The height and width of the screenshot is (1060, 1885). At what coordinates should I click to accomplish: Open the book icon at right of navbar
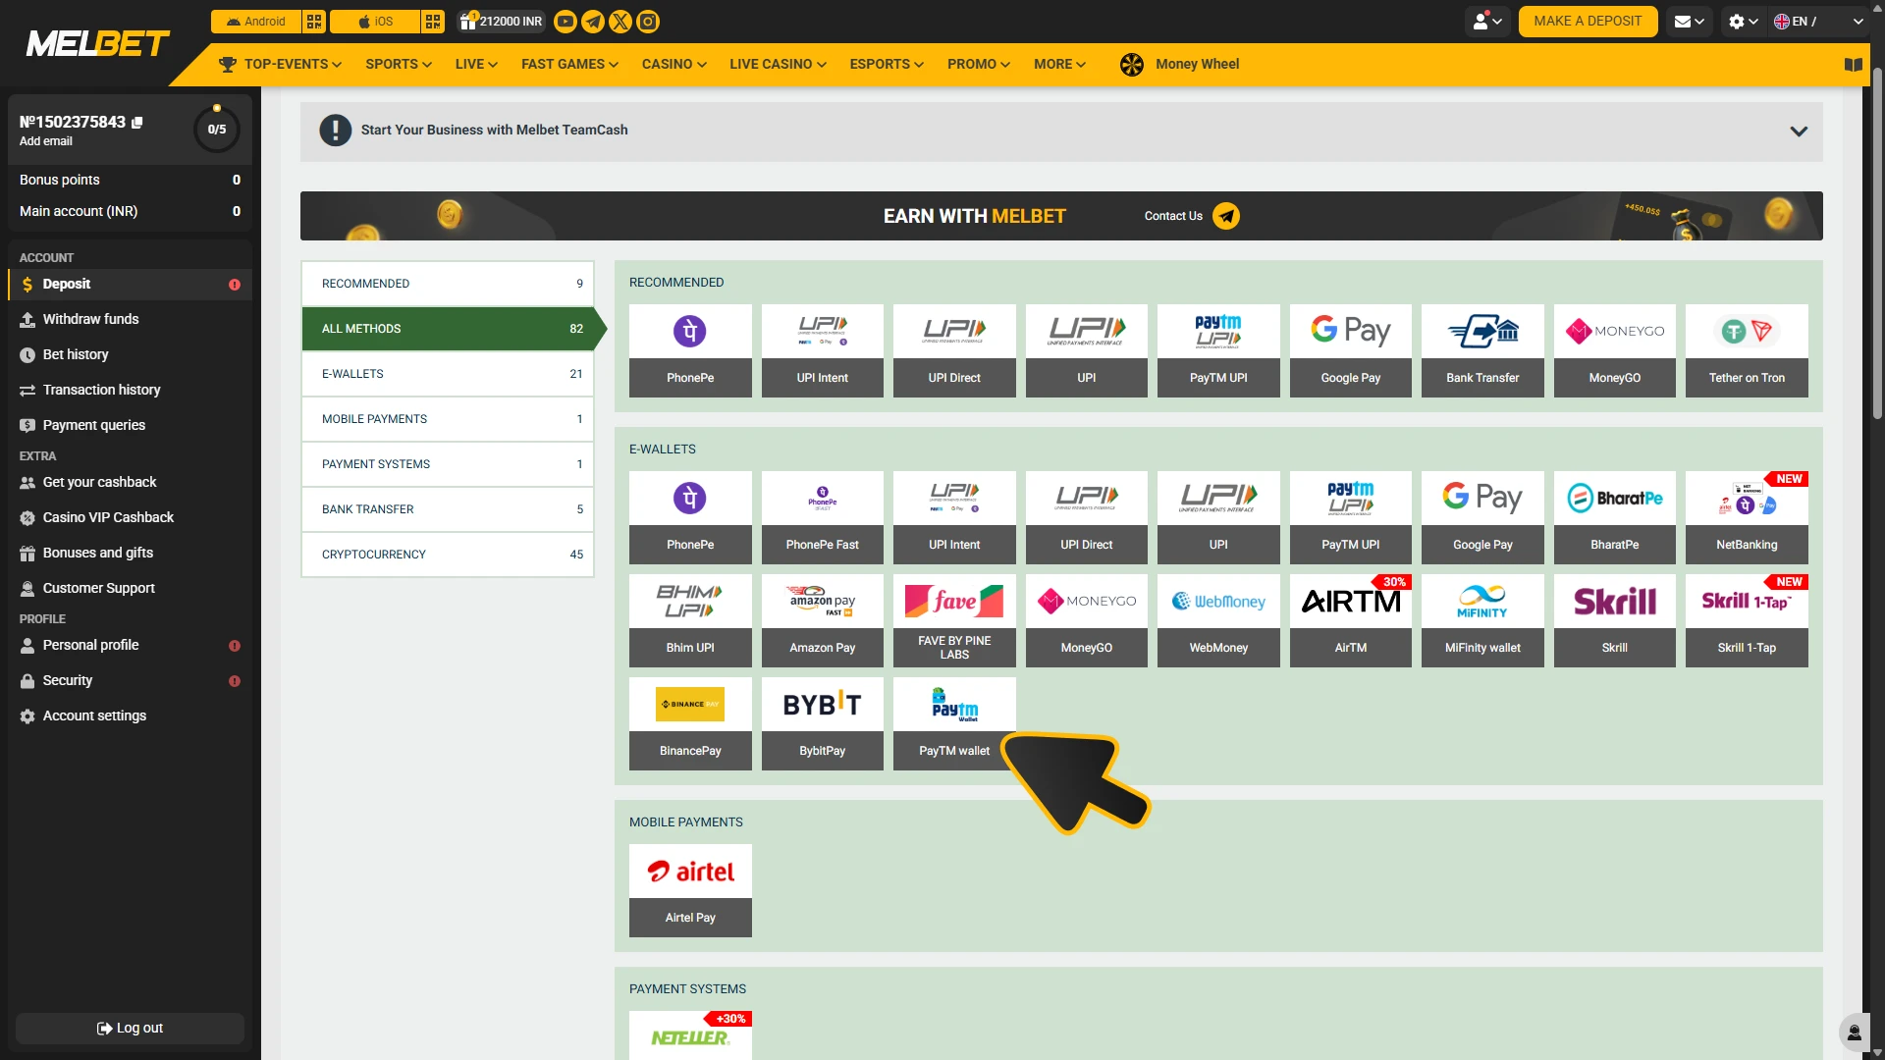[1854, 65]
